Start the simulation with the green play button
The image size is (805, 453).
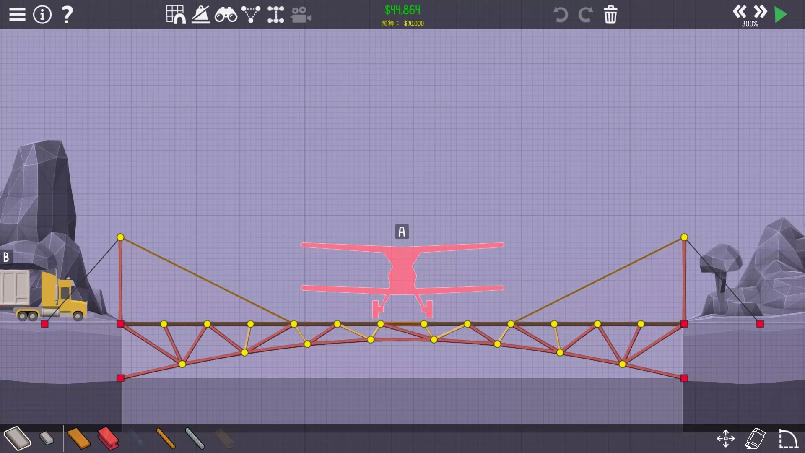tap(780, 15)
